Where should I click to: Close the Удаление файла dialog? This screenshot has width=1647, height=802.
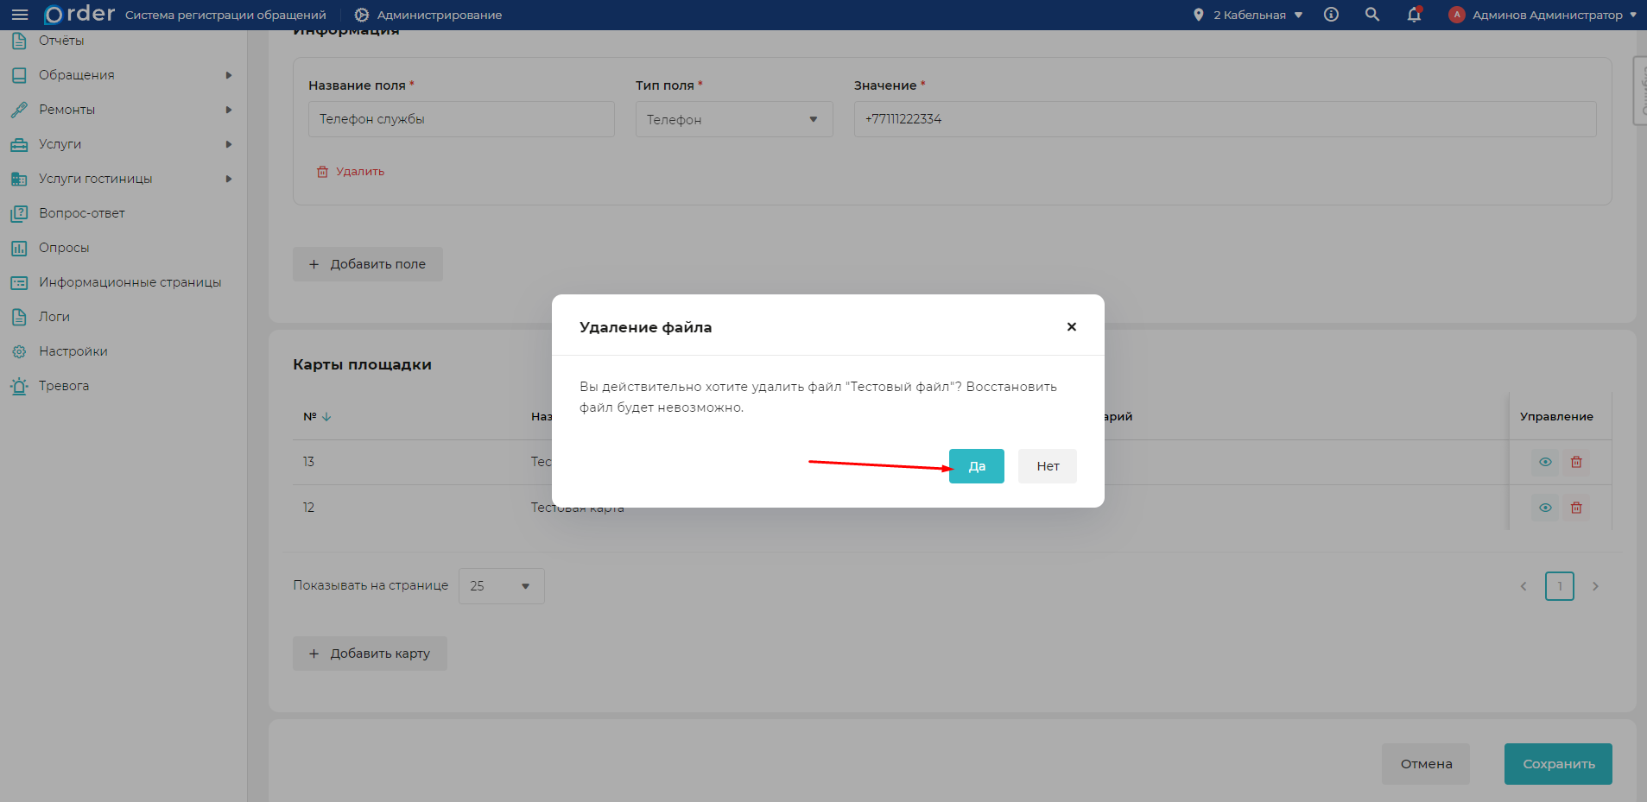click(x=1071, y=326)
